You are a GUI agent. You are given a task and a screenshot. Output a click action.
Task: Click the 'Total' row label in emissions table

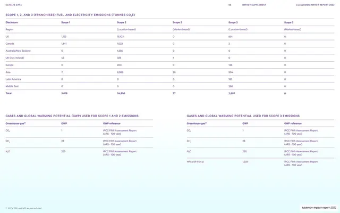[x=8, y=93]
